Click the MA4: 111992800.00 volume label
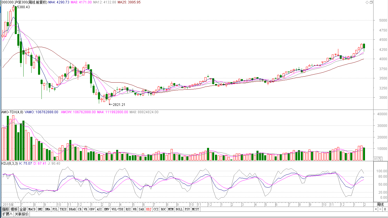Image resolution: width=388 pixels, height=218 pixels. click(x=113, y=112)
